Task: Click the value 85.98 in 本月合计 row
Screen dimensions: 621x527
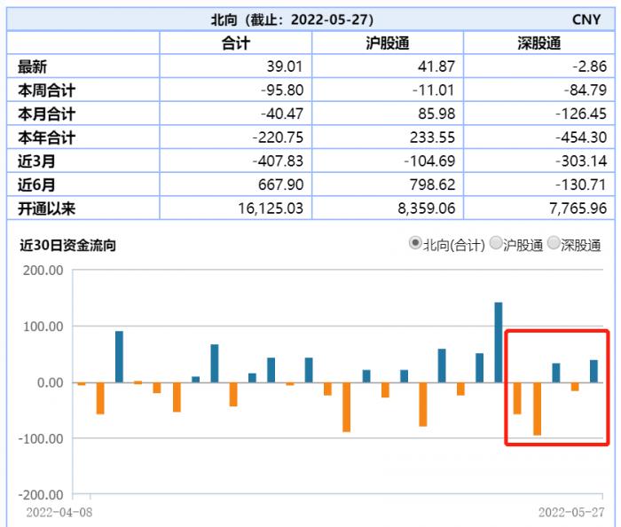Action: click(436, 114)
